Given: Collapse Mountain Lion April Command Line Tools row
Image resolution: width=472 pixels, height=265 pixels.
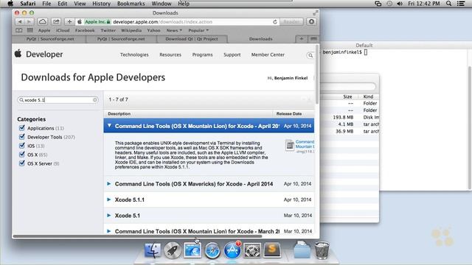Looking at the screenshot, I should click(x=109, y=126).
